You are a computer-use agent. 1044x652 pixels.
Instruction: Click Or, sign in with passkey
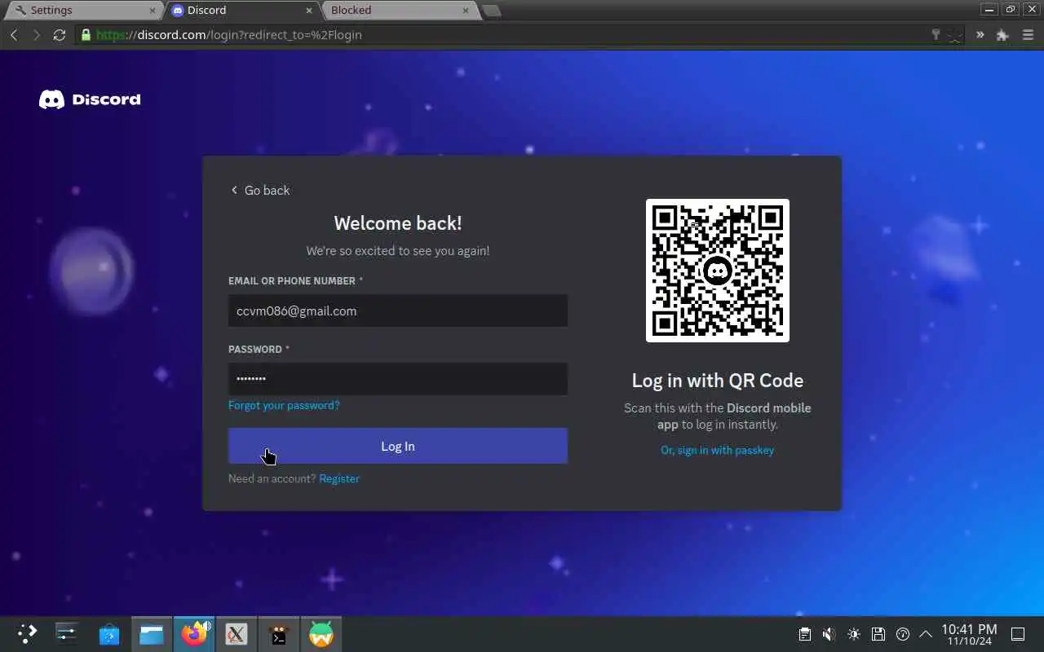(718, 450)
